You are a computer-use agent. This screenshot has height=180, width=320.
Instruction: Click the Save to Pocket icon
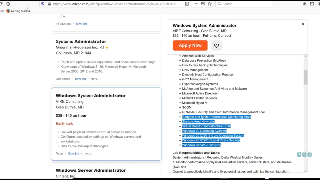203,4
